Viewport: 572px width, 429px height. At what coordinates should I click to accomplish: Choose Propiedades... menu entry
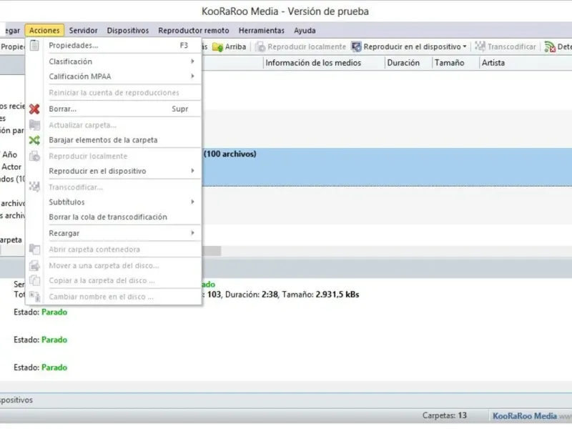(114, 45)
